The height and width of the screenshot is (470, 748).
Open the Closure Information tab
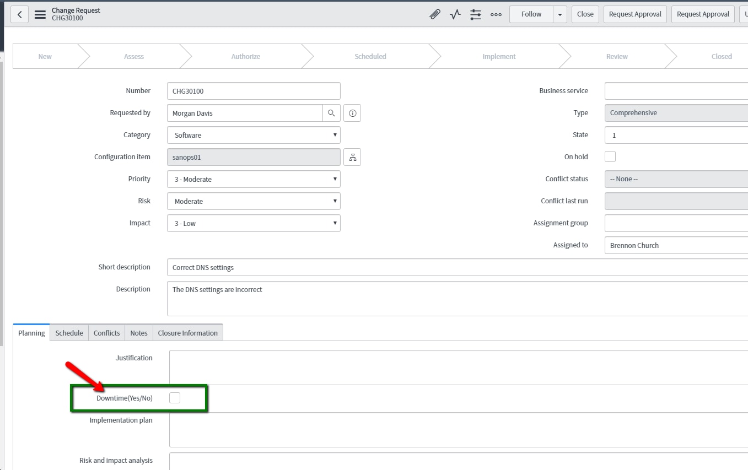188,333
